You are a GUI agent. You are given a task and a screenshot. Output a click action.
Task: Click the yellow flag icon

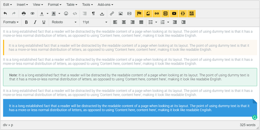point(139,14)
